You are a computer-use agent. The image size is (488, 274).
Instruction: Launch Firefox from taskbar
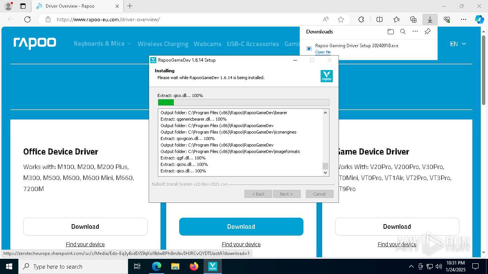(x=194, y=266)
